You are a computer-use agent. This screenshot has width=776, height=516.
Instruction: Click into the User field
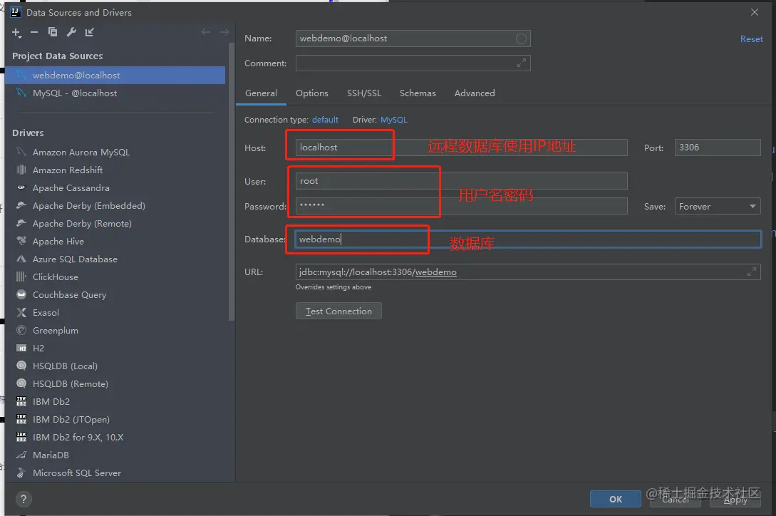coord(461,181)
